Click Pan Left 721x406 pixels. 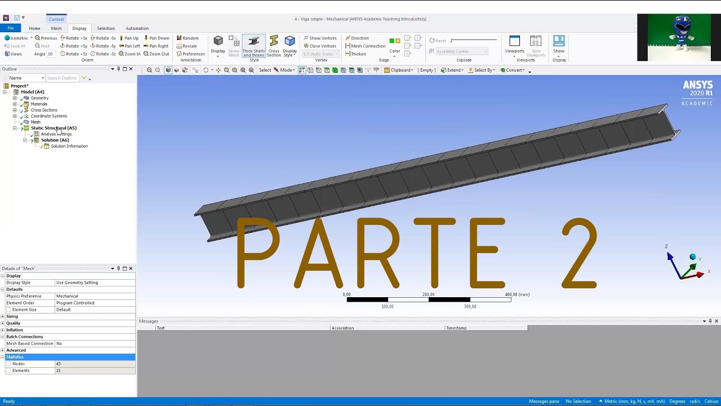pyautogui.click(x=130, y=46)
